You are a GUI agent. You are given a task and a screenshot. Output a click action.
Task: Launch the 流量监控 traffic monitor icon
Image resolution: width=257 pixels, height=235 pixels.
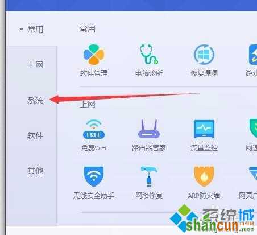204,129
